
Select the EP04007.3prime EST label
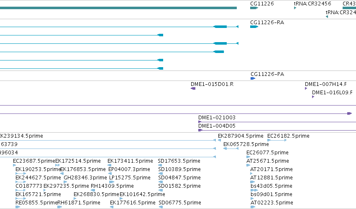129,169
